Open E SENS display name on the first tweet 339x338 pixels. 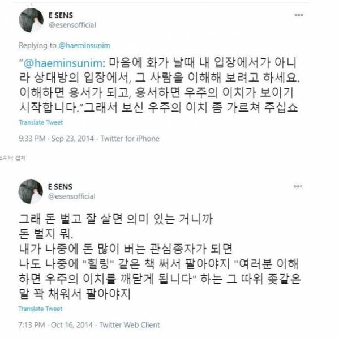coord(61,15)
